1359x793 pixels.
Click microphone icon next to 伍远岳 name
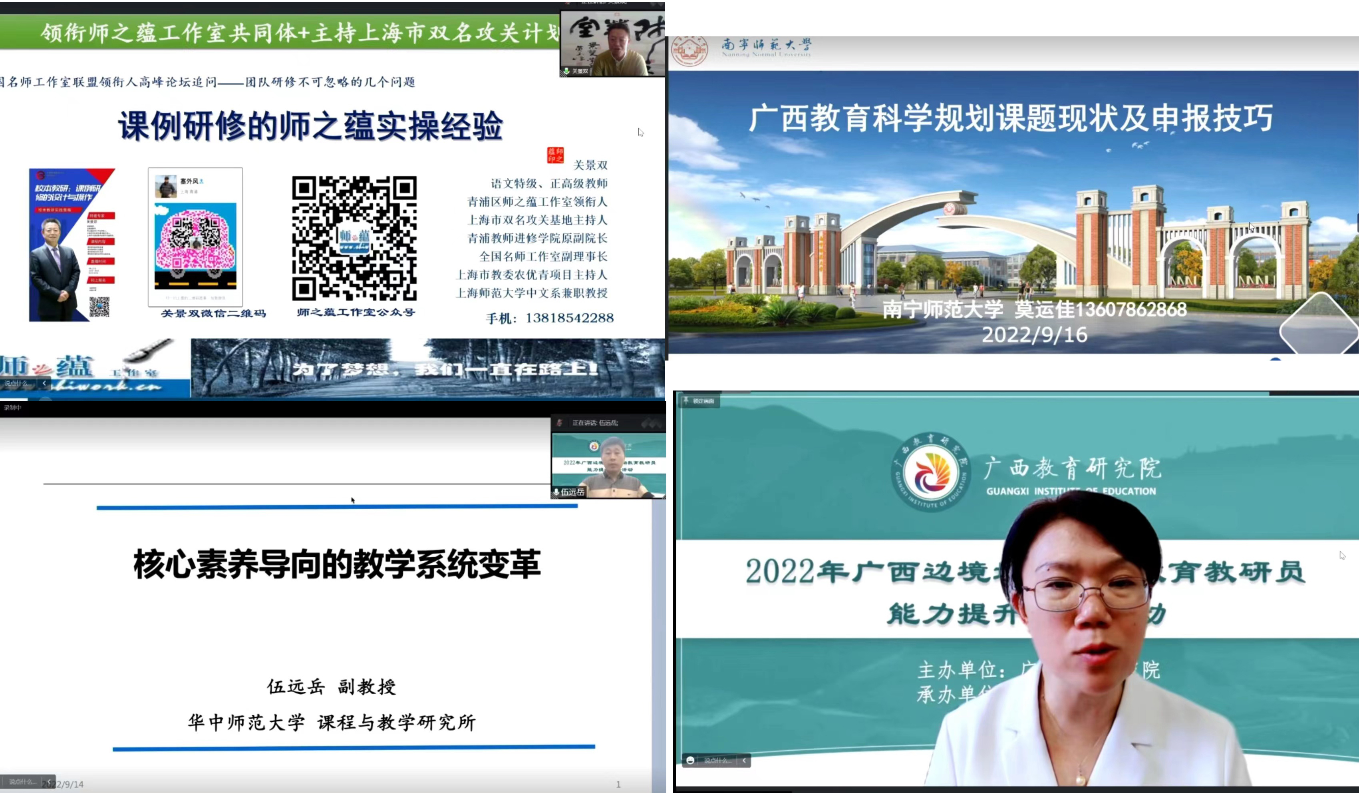[x=556, y=492]
